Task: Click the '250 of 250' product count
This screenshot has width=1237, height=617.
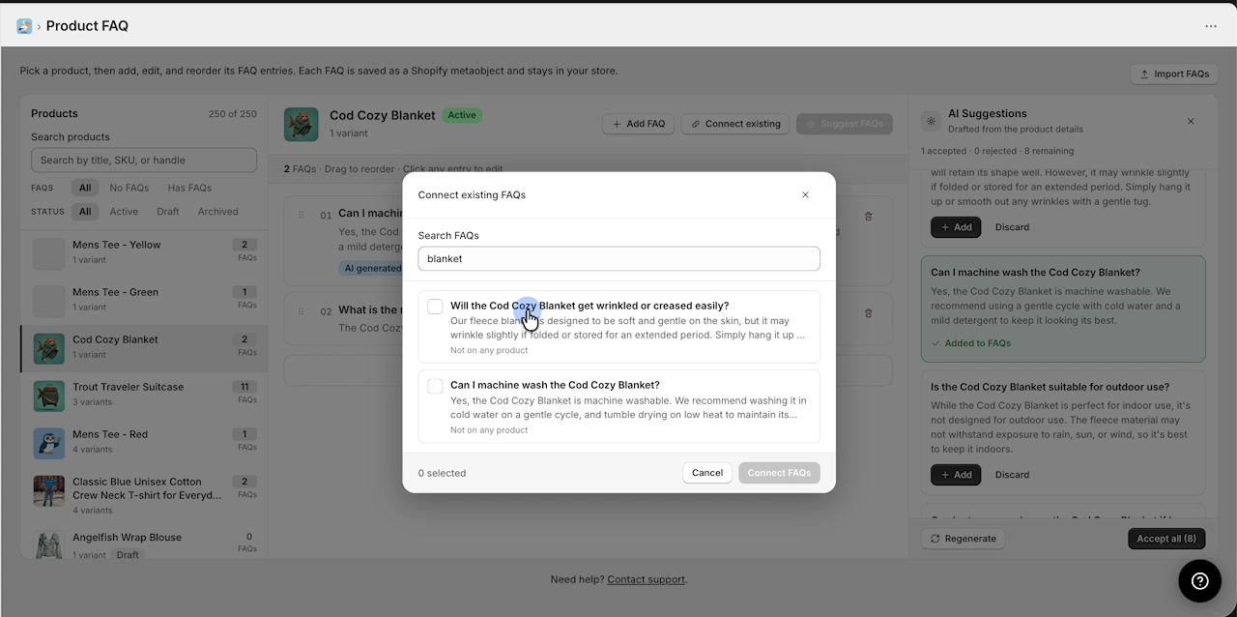Action: click(x=233, y=114)
